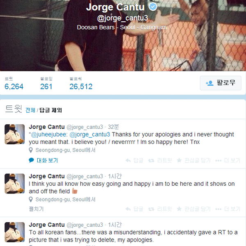Screen dimensions: 246x246
Task: Follow Jorge Cantu with the 팔로우 button
Action: [221, 83]
